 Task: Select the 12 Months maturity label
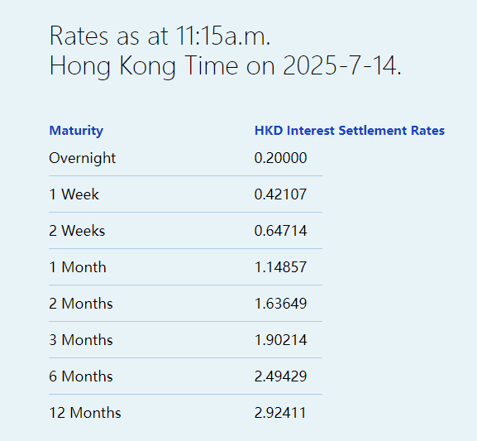[x=85, y=413]
